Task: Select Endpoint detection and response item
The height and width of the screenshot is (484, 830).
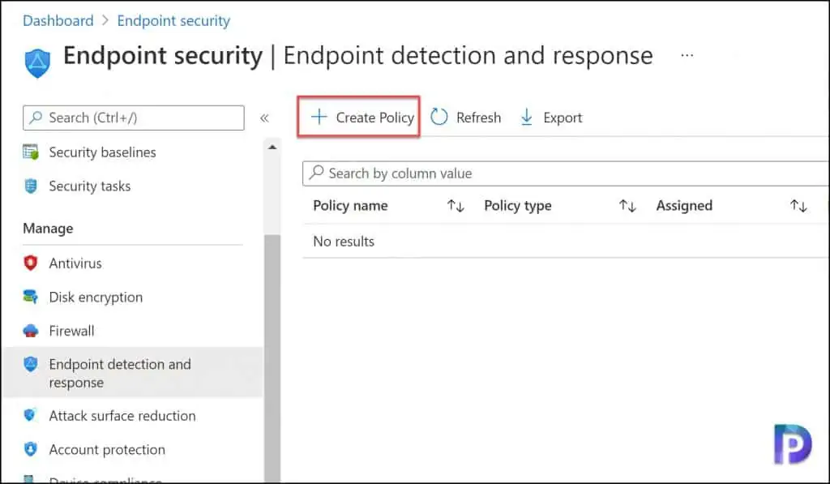Action: (x=132, y=373)
